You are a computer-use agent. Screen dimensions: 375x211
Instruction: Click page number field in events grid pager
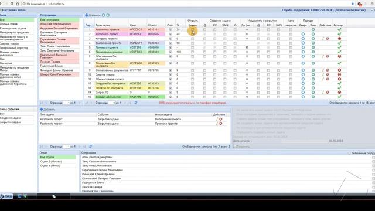coord(66,147)
